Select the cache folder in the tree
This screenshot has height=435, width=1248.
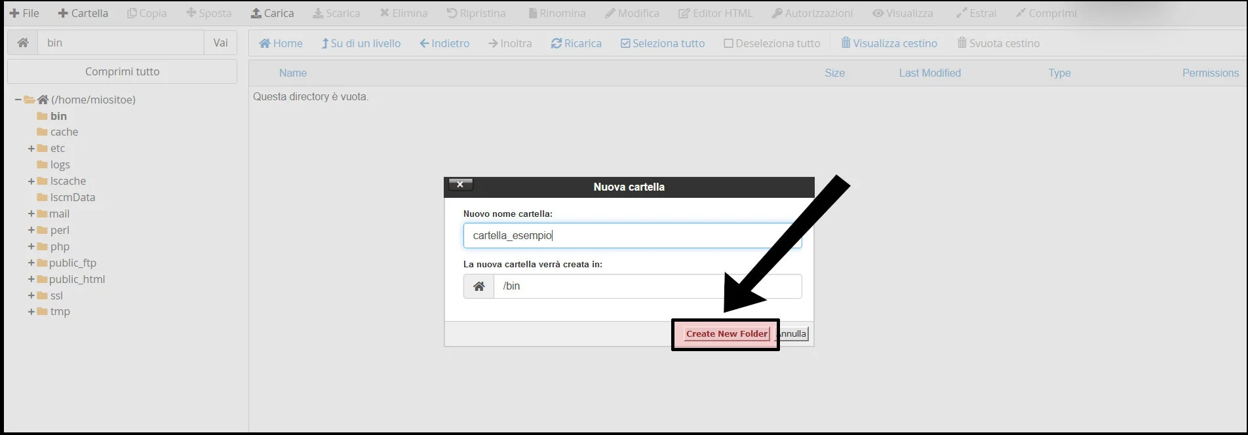click(x=64, y=132)
